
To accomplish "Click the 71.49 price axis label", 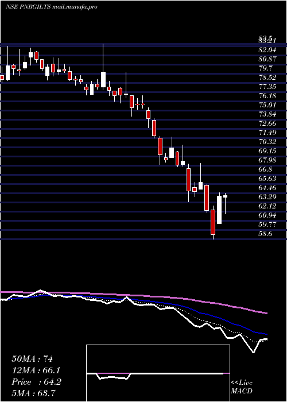I will pos(267,133).
